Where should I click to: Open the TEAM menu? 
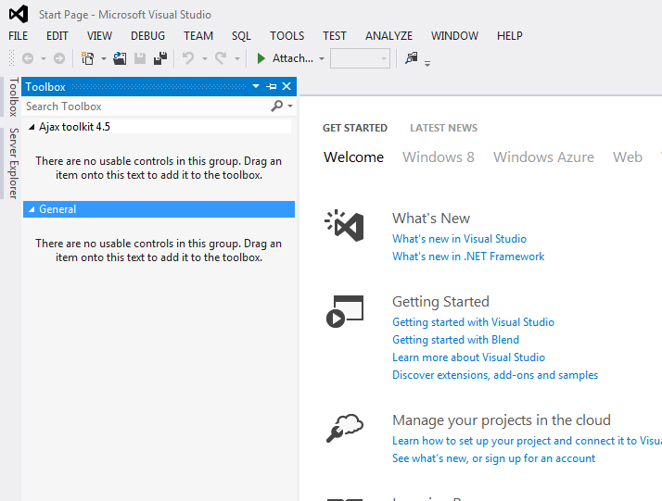198,36
